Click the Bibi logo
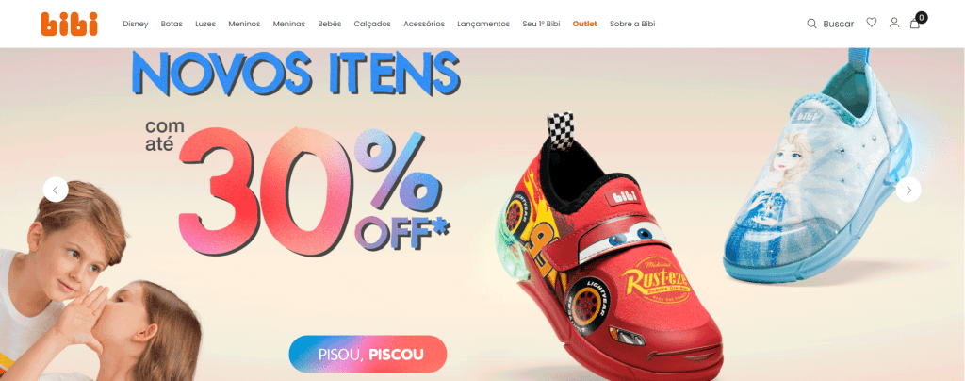This screenshot has width=965, height=381. [x=70, y=24]
